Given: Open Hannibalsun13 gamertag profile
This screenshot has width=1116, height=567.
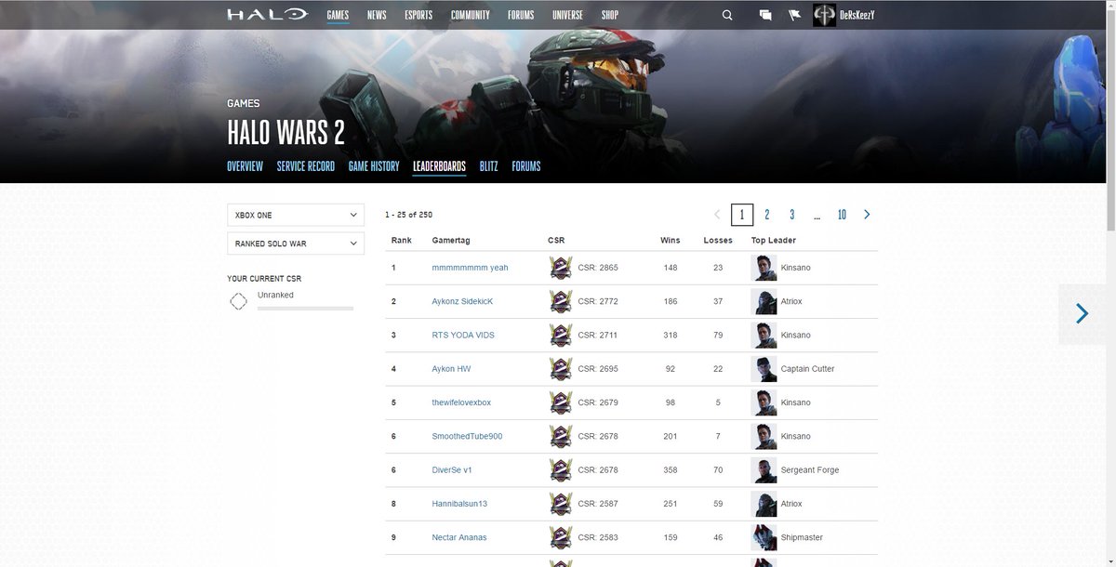Looking at the screenshot, I should pos(460,504).
